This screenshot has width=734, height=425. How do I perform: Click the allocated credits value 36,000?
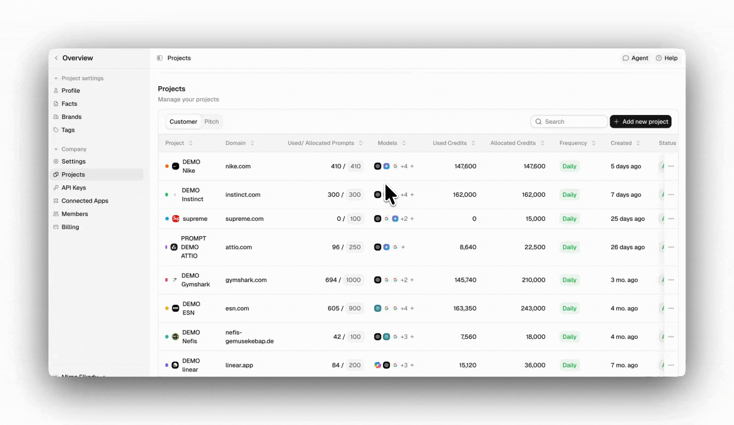pos(535,365)
